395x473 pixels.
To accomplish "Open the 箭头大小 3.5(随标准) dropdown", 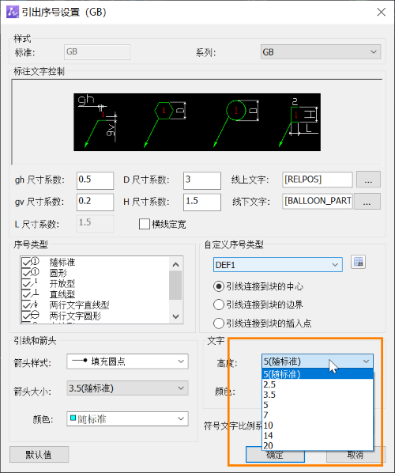I will (127, 388).
